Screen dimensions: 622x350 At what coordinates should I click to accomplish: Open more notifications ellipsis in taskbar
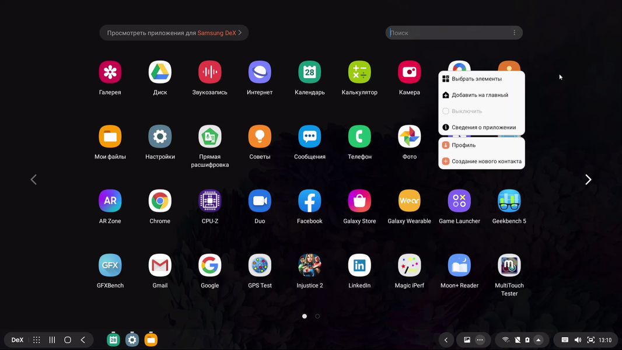tap(480, 340)
